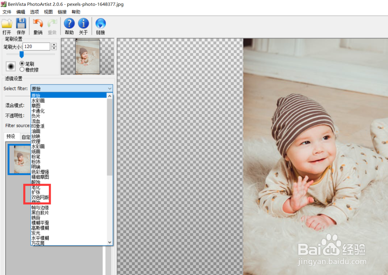
Task: Open 帮助 question mark toolbar icon
Action: [x=69, y=26]
